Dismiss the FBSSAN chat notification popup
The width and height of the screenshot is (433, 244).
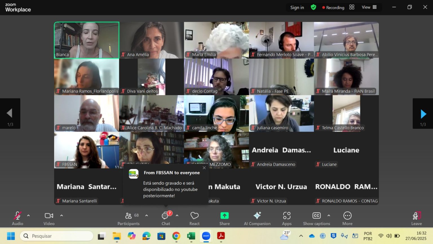click(204, 168)
